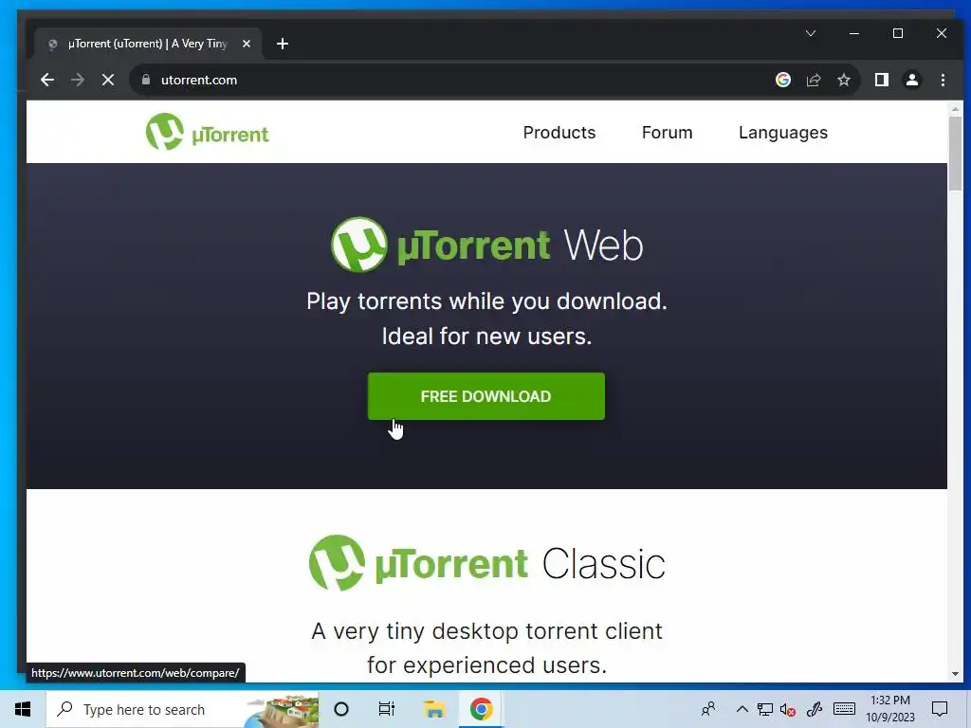This screenshot has height=728, width=971.
Task: Close the µTorrent tab
Action: click(x=247, y=44)
